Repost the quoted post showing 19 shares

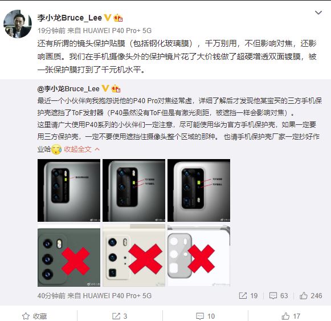248,296
